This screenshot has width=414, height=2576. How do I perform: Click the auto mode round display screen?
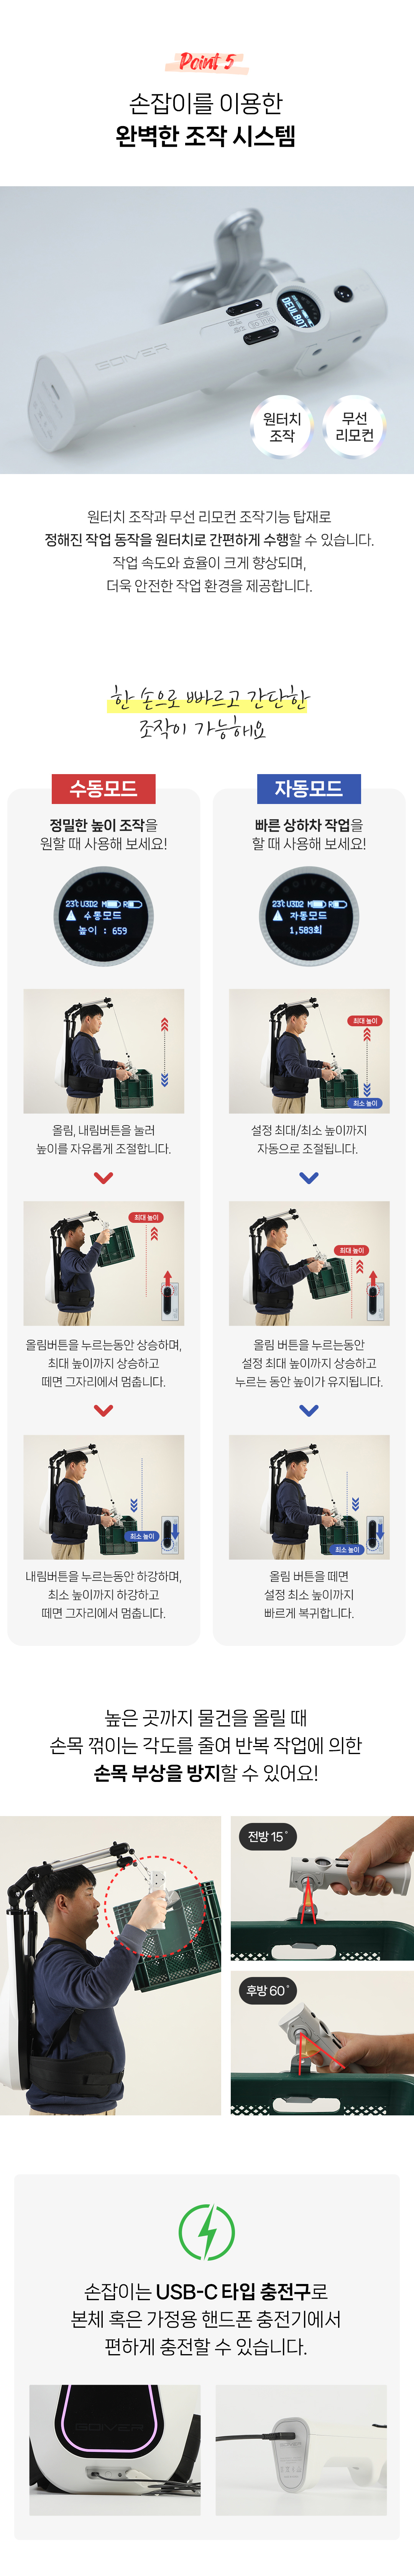click(x=309, y=917)
